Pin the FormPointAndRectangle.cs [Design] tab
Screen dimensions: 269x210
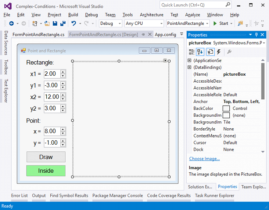click(143, 34)
